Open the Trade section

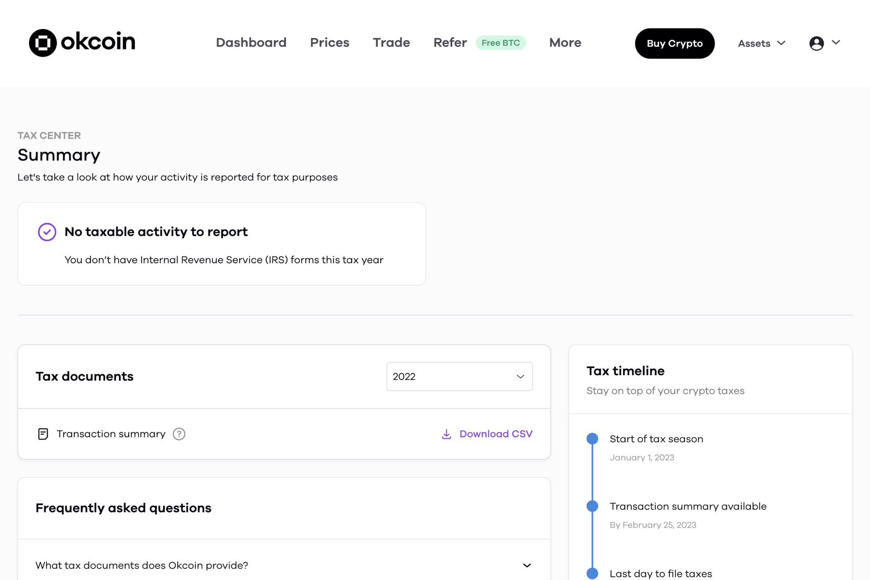pos(391,42)
